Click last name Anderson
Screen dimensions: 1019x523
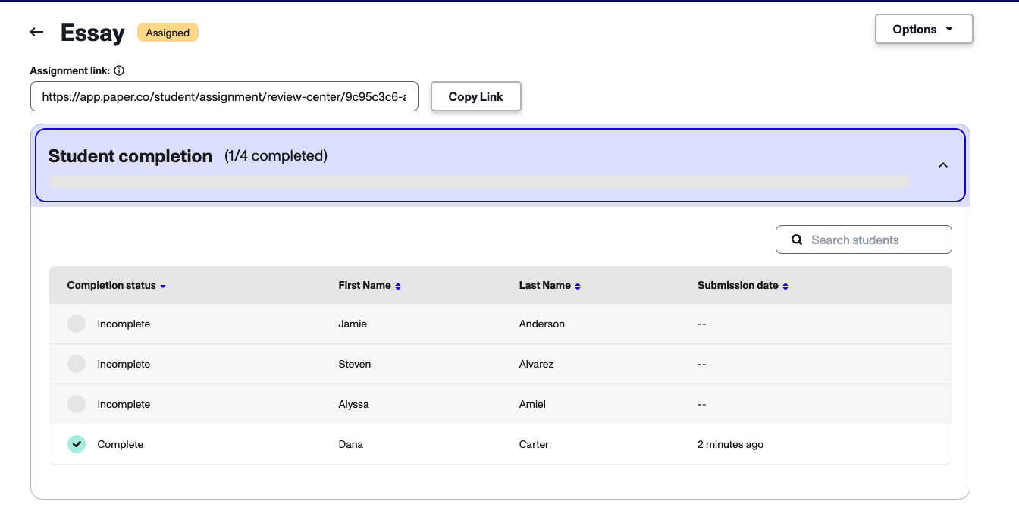[542, 324]
